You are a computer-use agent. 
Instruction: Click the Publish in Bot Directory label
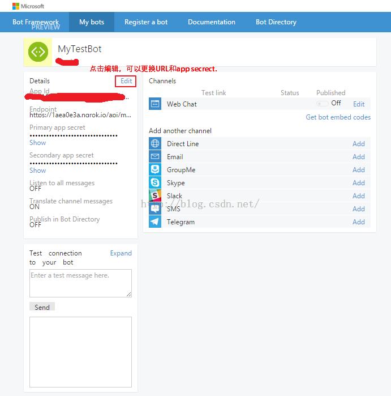coord(65,219)
